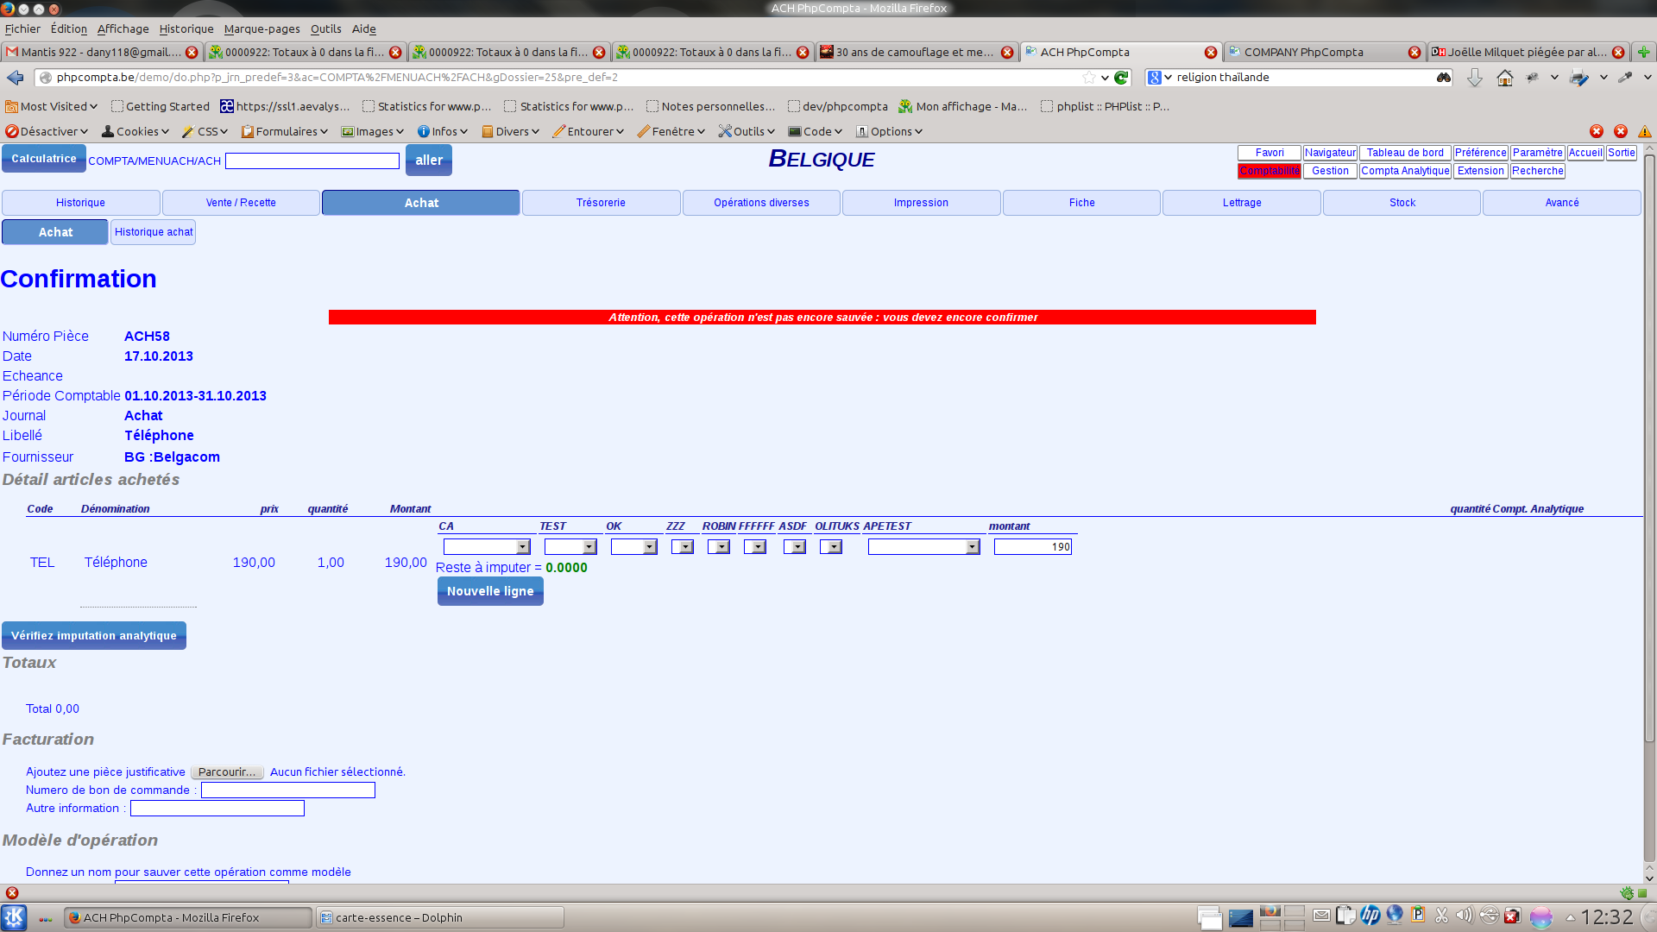Click the volume speaker tray icon

(1465, 916)
